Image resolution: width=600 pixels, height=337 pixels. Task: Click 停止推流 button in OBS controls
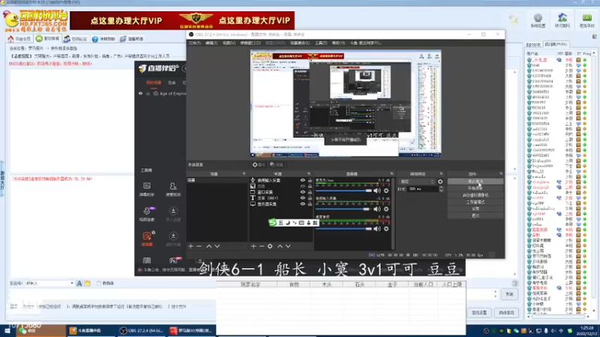(x=475, y=181)
